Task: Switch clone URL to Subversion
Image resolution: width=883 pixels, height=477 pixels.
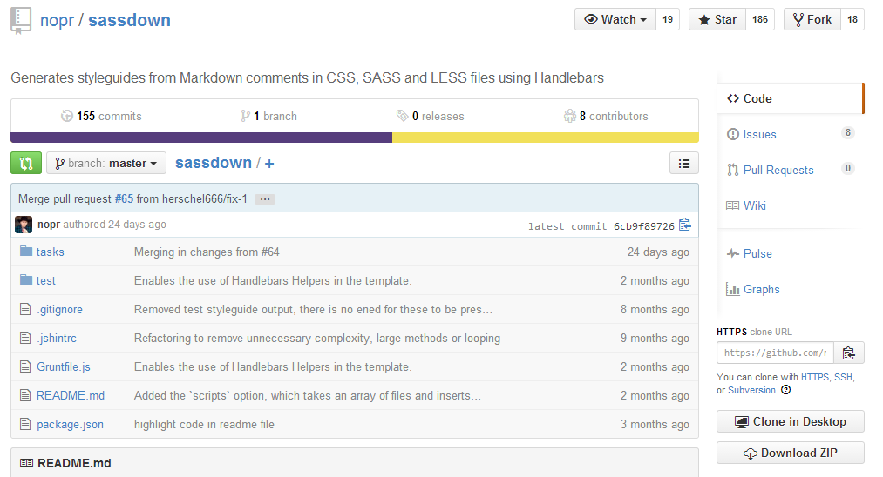Action: coord(751,390)
